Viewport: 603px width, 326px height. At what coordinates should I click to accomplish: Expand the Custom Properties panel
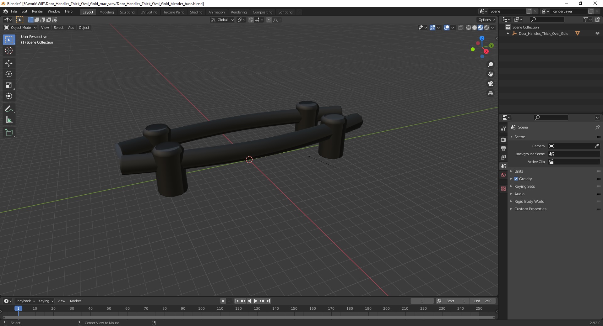pos(530,209)
